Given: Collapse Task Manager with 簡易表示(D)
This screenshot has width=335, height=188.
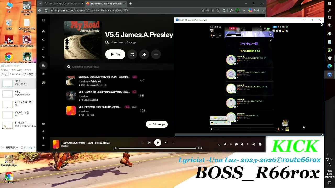Looking at the screenshot, I should pos(10,148).
